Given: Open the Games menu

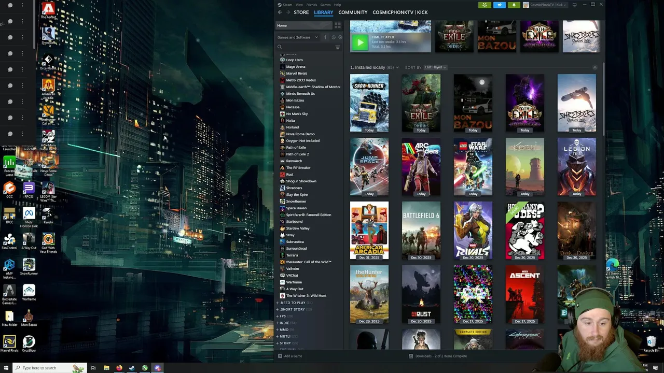Looking at the screenshot, I should coord(325,5).
